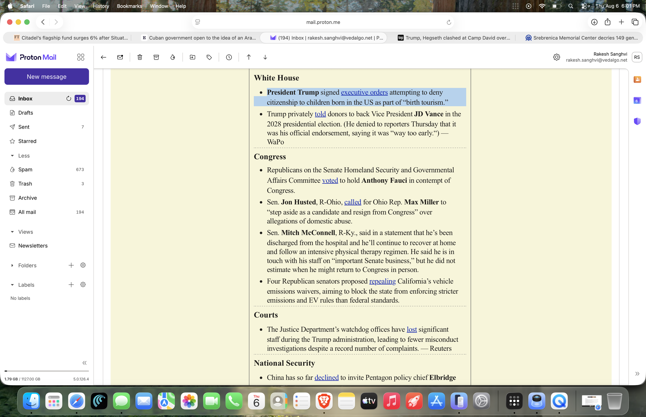Refresh the Inbox folder
This screenshot has width=646, height=417.
(x=68, y=99)
